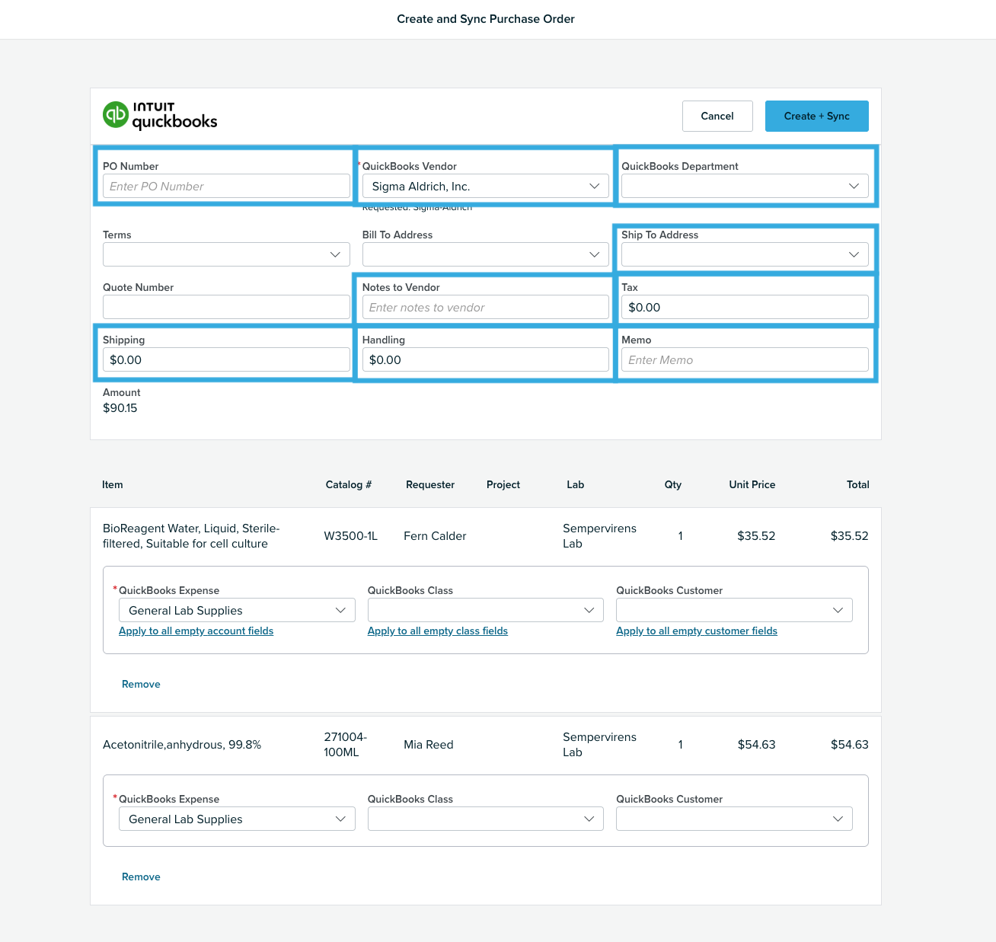
Task: Click requester name Fern Calder
Action: tap(435, 536)
